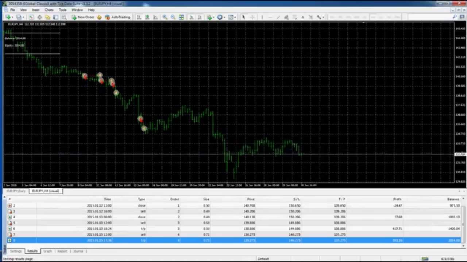467x262 pixels.
Task: Switch chart to line chart style
Action: point(155,17)
